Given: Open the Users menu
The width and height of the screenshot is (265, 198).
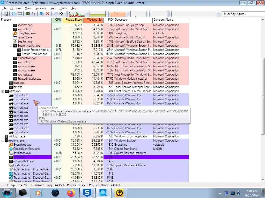Looking at the screenshot, I should (63, 8).
